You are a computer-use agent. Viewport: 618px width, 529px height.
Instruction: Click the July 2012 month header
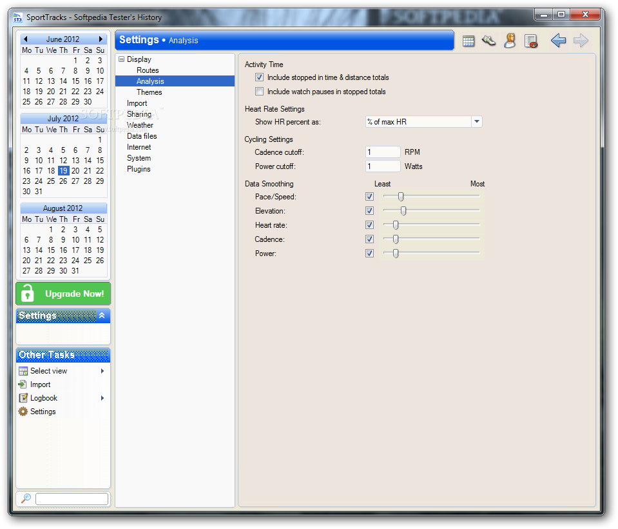click(63, 118)
